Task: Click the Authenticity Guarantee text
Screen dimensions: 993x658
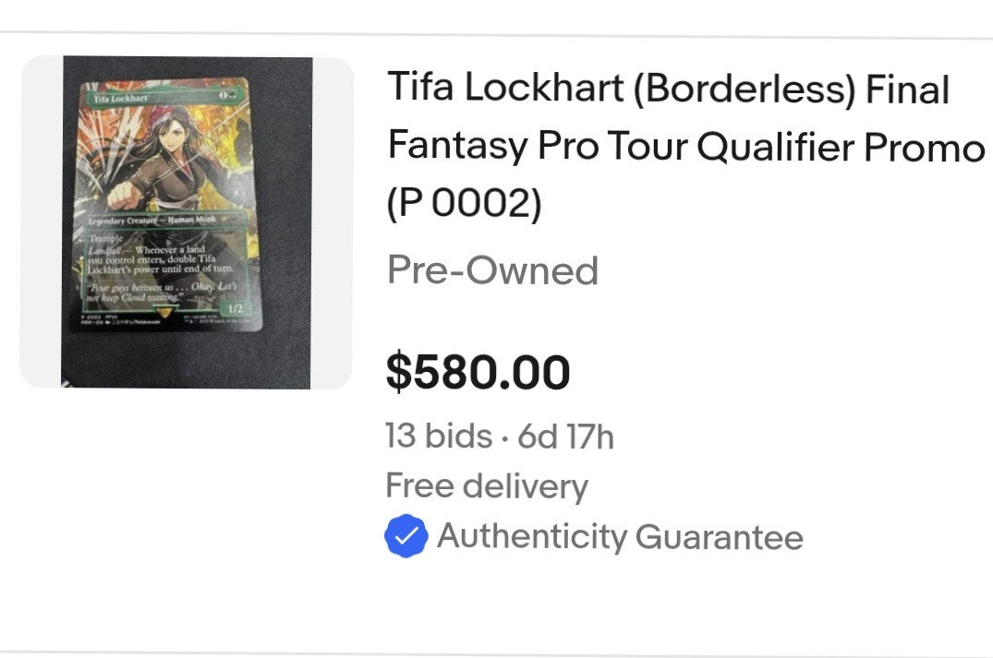Action: pos(621,536)
